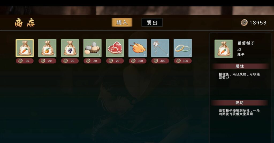The image size is (274, 143).
Task: Select the eggplant seed bag item
Action: [x=70, y=48]
